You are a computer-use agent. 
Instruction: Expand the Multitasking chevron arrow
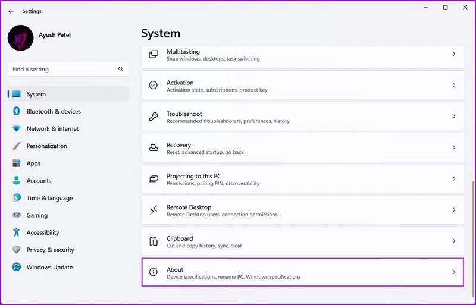(x=453, y=55)
